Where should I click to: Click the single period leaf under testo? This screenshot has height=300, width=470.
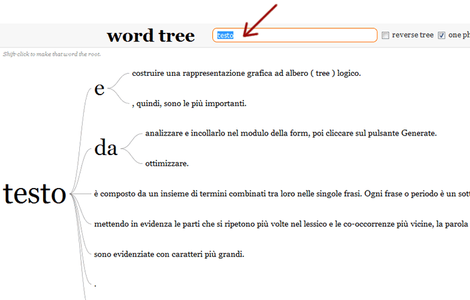[95, 285]
